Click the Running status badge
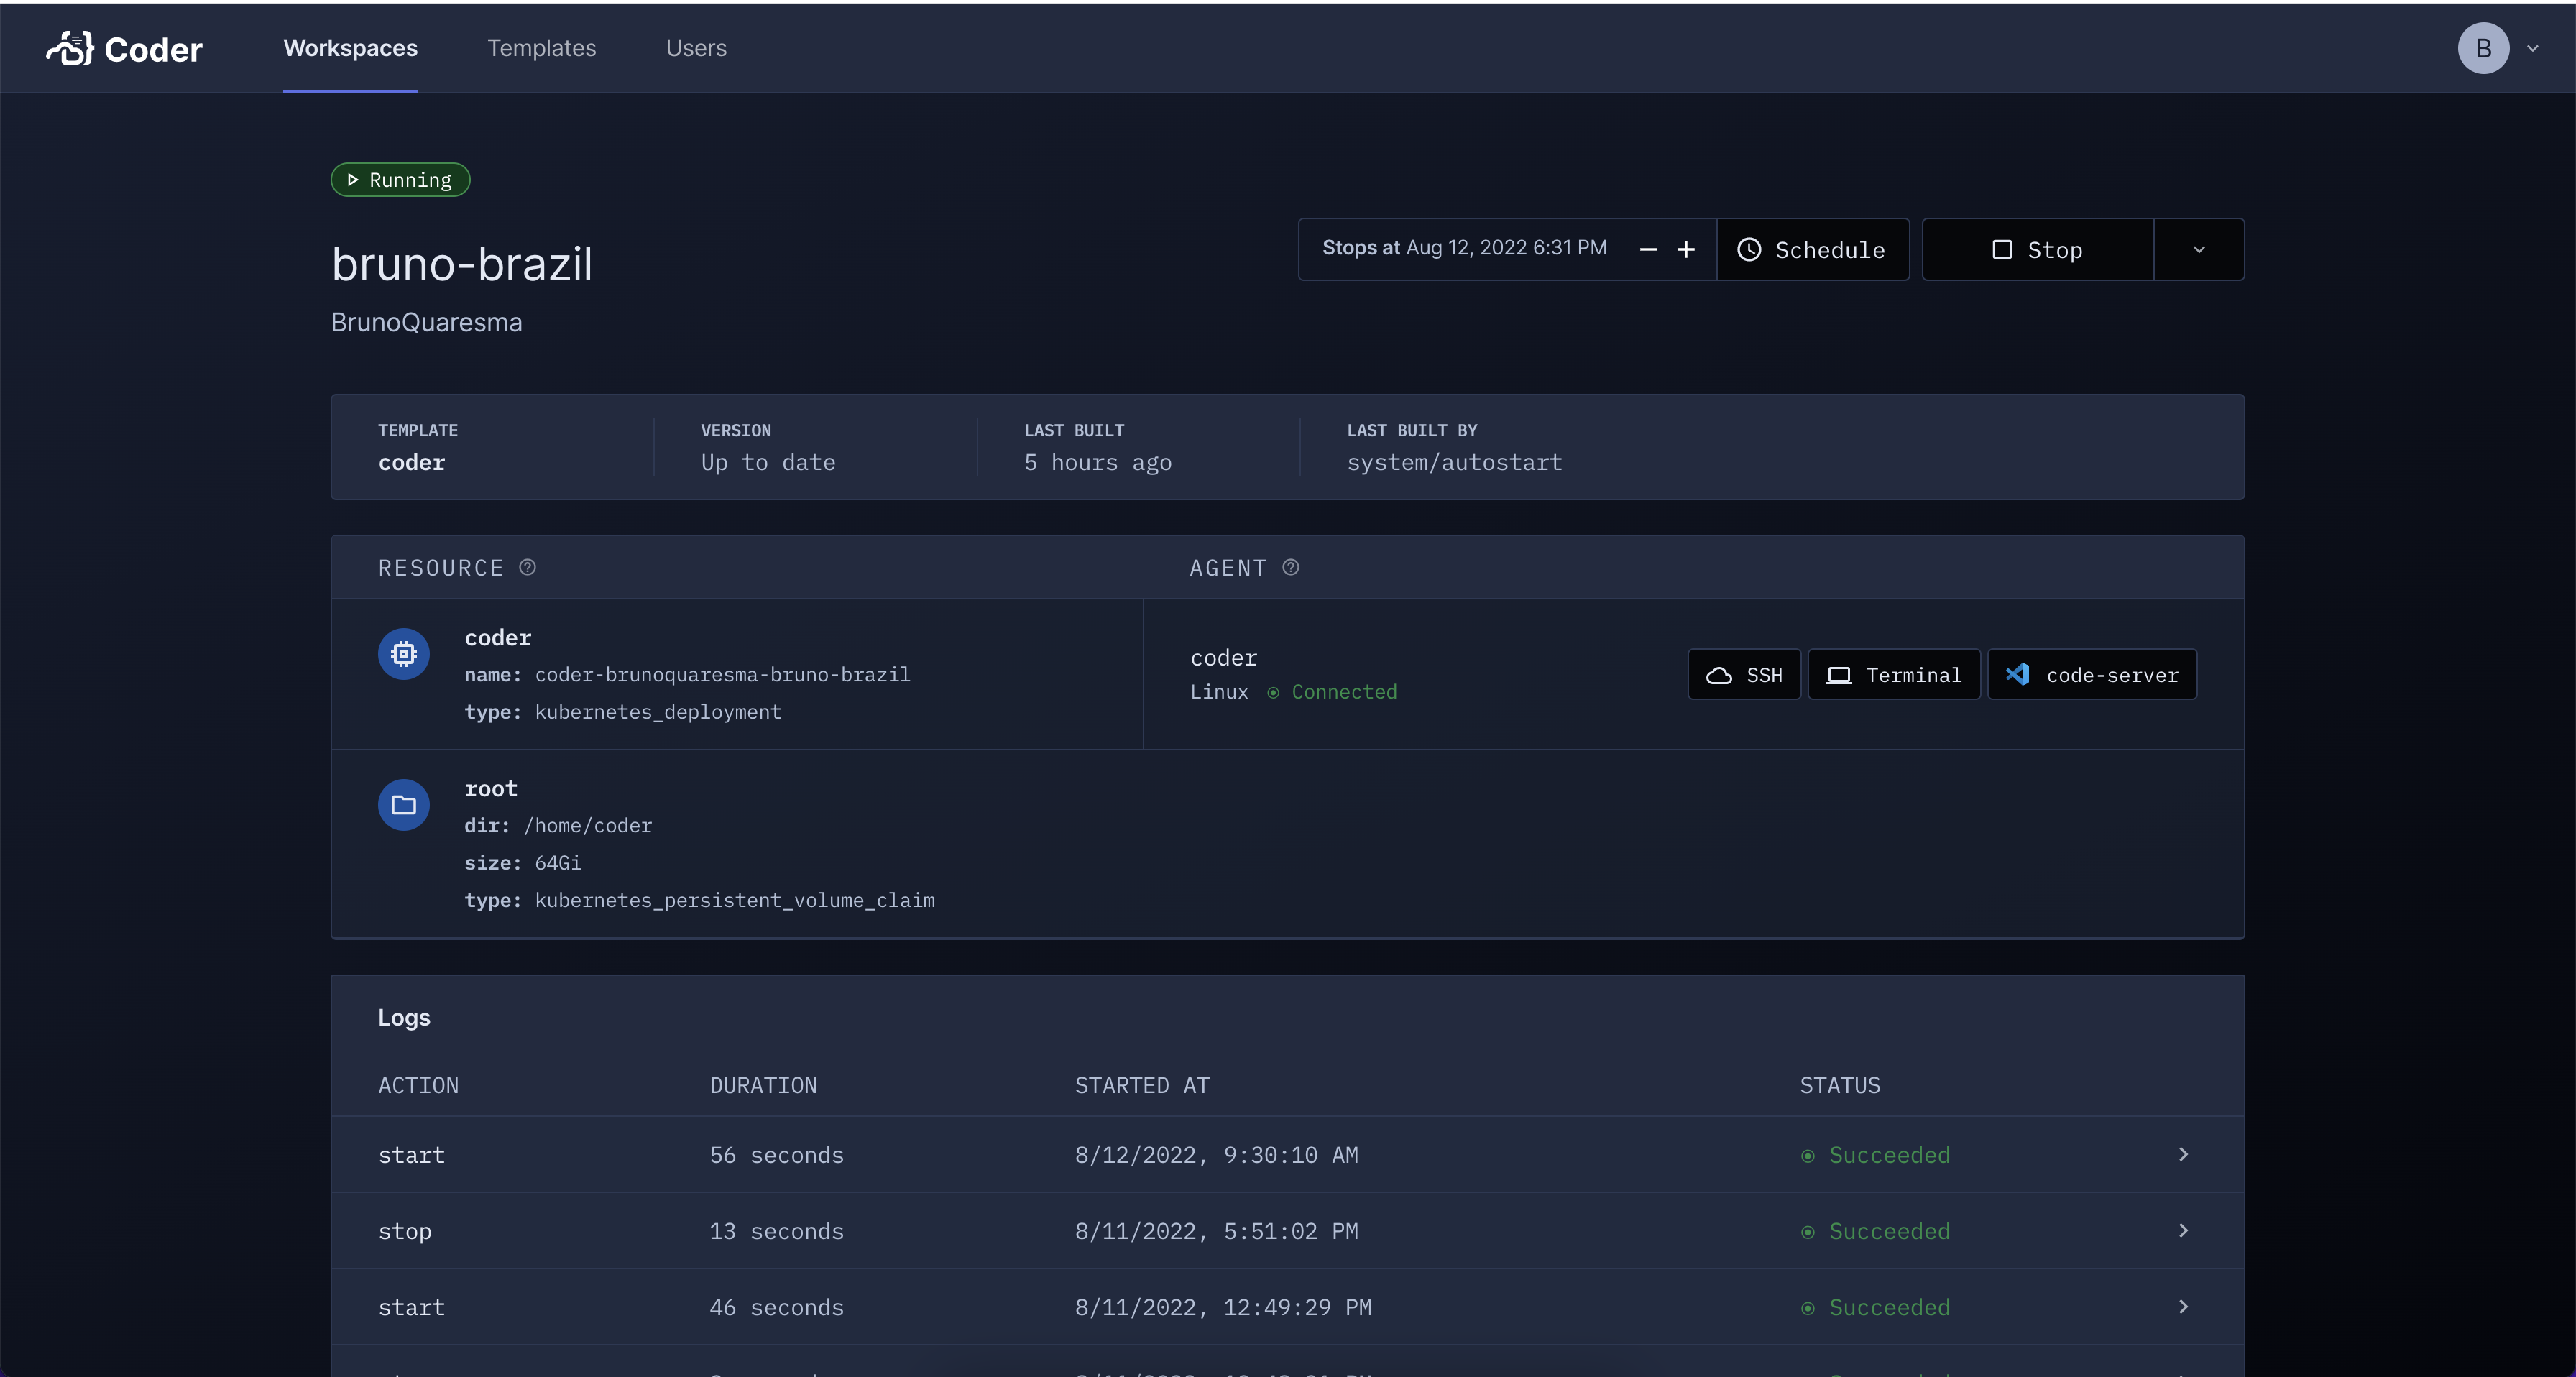 click(400, 180)
